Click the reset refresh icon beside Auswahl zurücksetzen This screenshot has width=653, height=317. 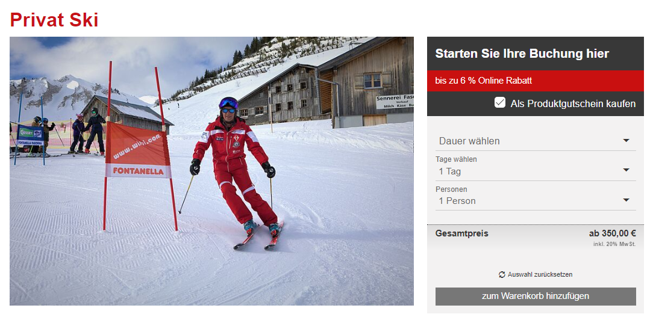pyautogui.click(x=502, y=274)
